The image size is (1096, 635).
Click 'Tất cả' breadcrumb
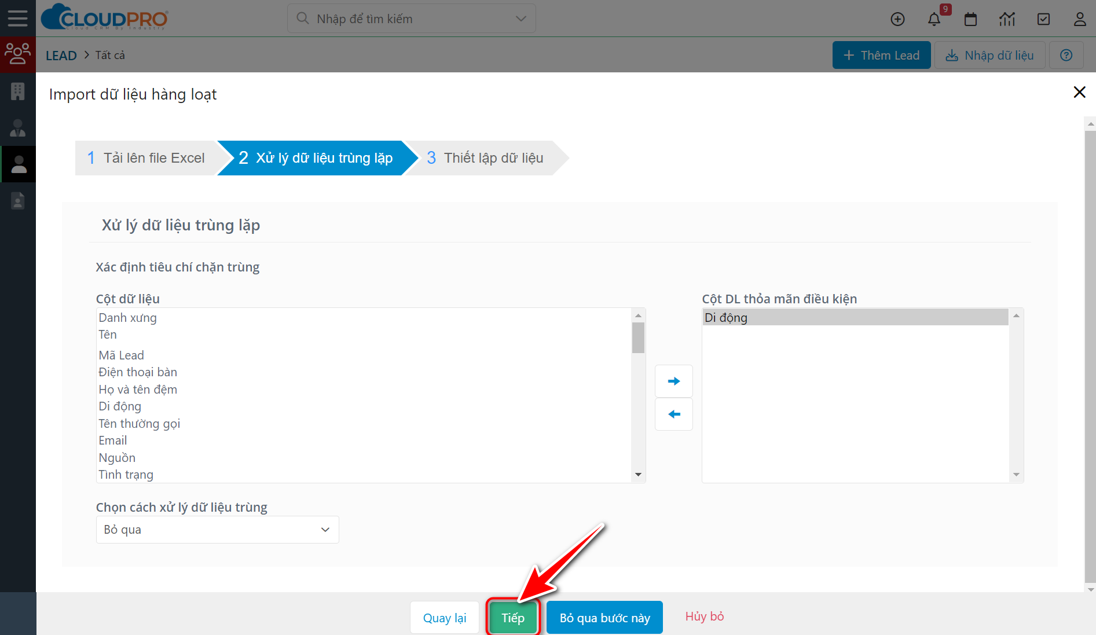pos(110,55)
